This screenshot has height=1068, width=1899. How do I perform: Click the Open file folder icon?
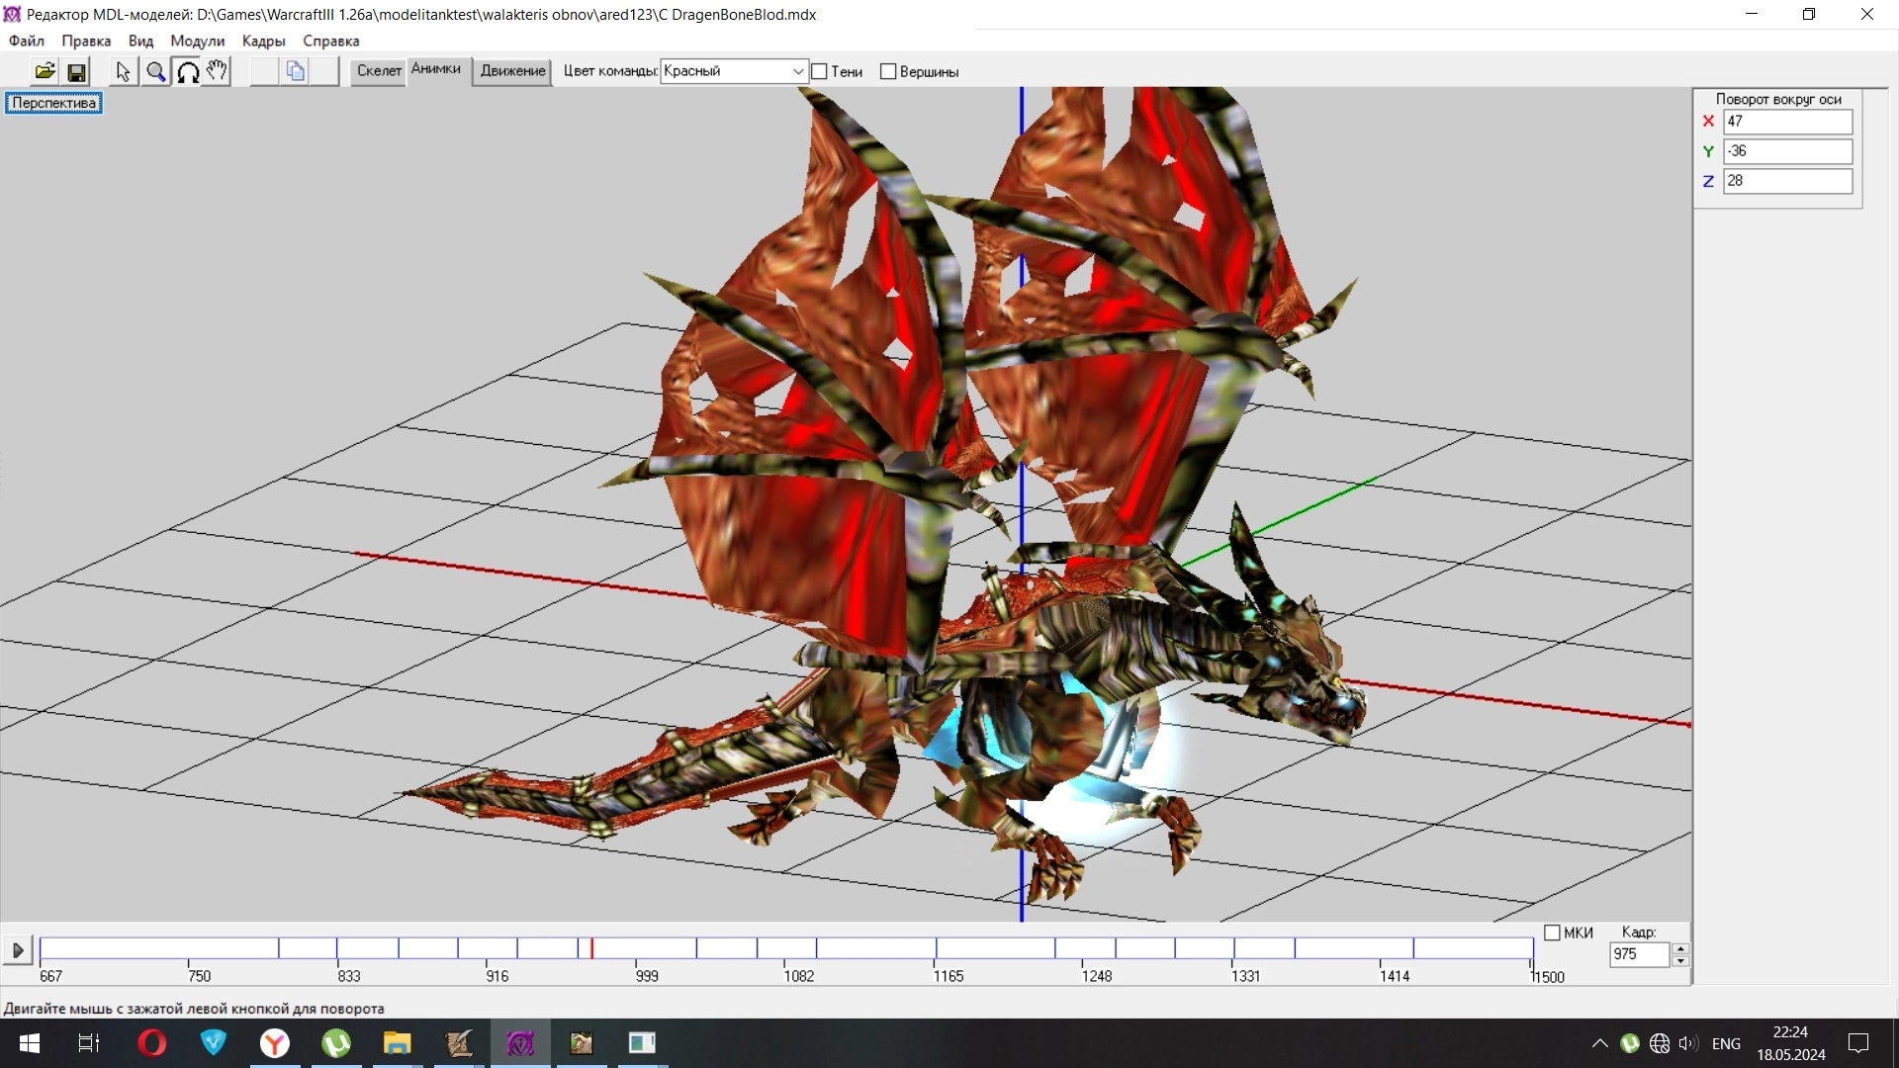(45, 71)
